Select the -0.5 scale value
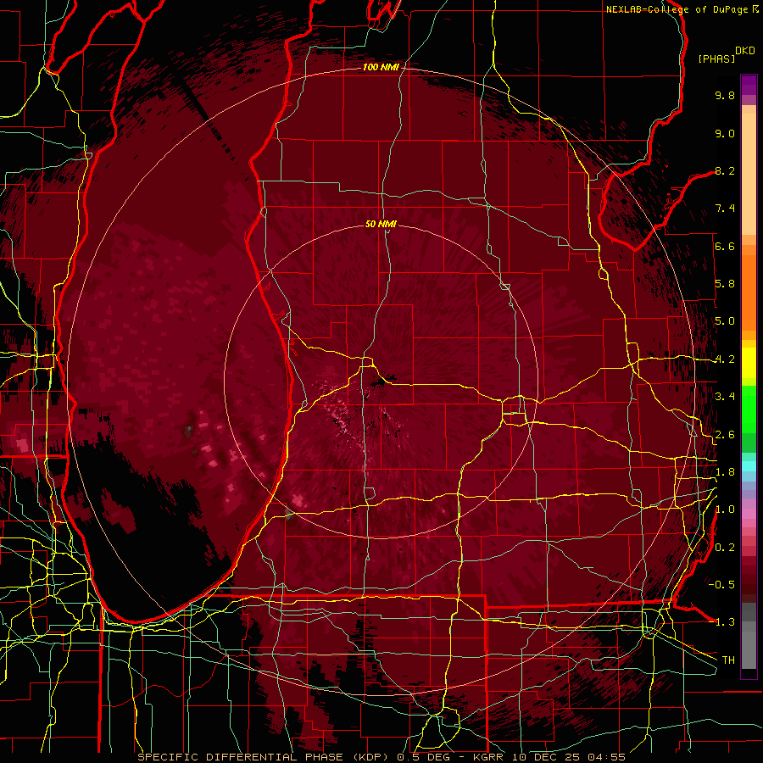Image resolution: width=763 pixels, height=763 pixels. pos(721,584)
